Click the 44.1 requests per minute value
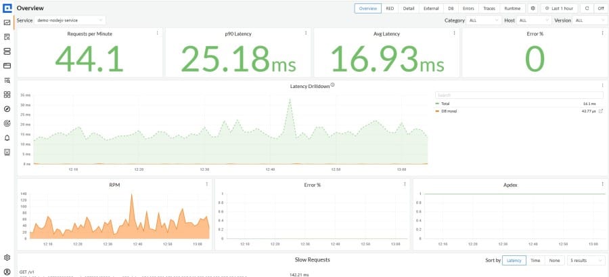Screen dimensions: 609x277 point(89,59)
